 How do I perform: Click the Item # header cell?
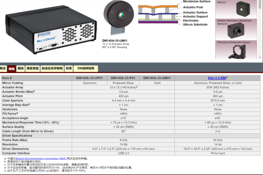coord(36,78)
